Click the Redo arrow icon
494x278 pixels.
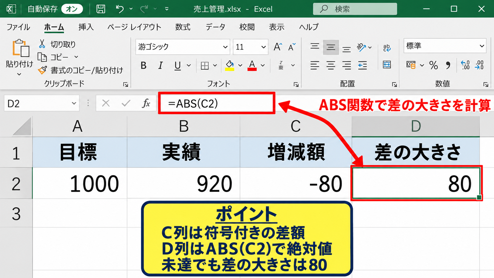click(x=144, y=9)
